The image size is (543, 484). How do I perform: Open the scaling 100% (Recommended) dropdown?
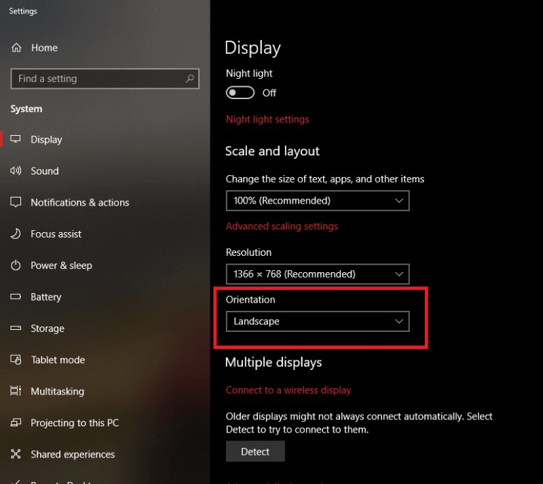(x=318, y=201)
